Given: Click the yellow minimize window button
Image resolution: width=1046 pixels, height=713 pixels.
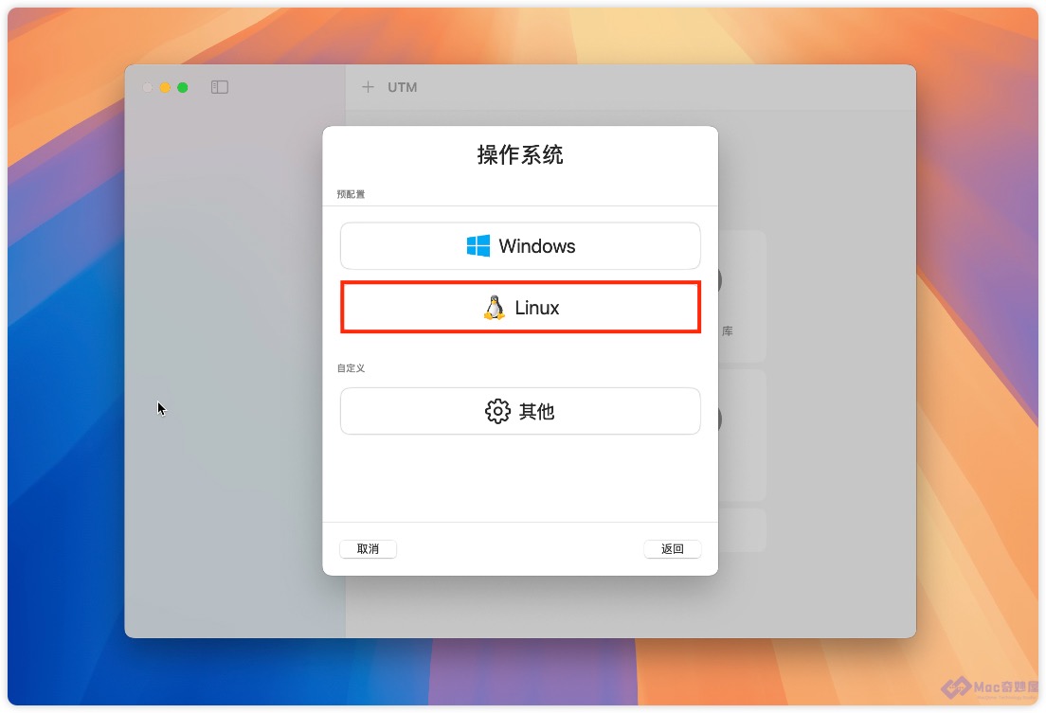Looking at the screenshot, I should (165, 87).
